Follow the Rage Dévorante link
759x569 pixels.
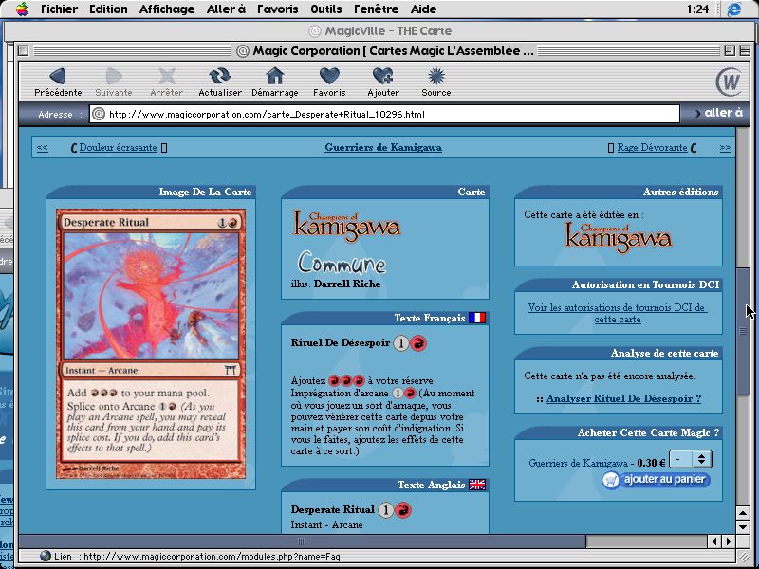click(x=652, y=148)
